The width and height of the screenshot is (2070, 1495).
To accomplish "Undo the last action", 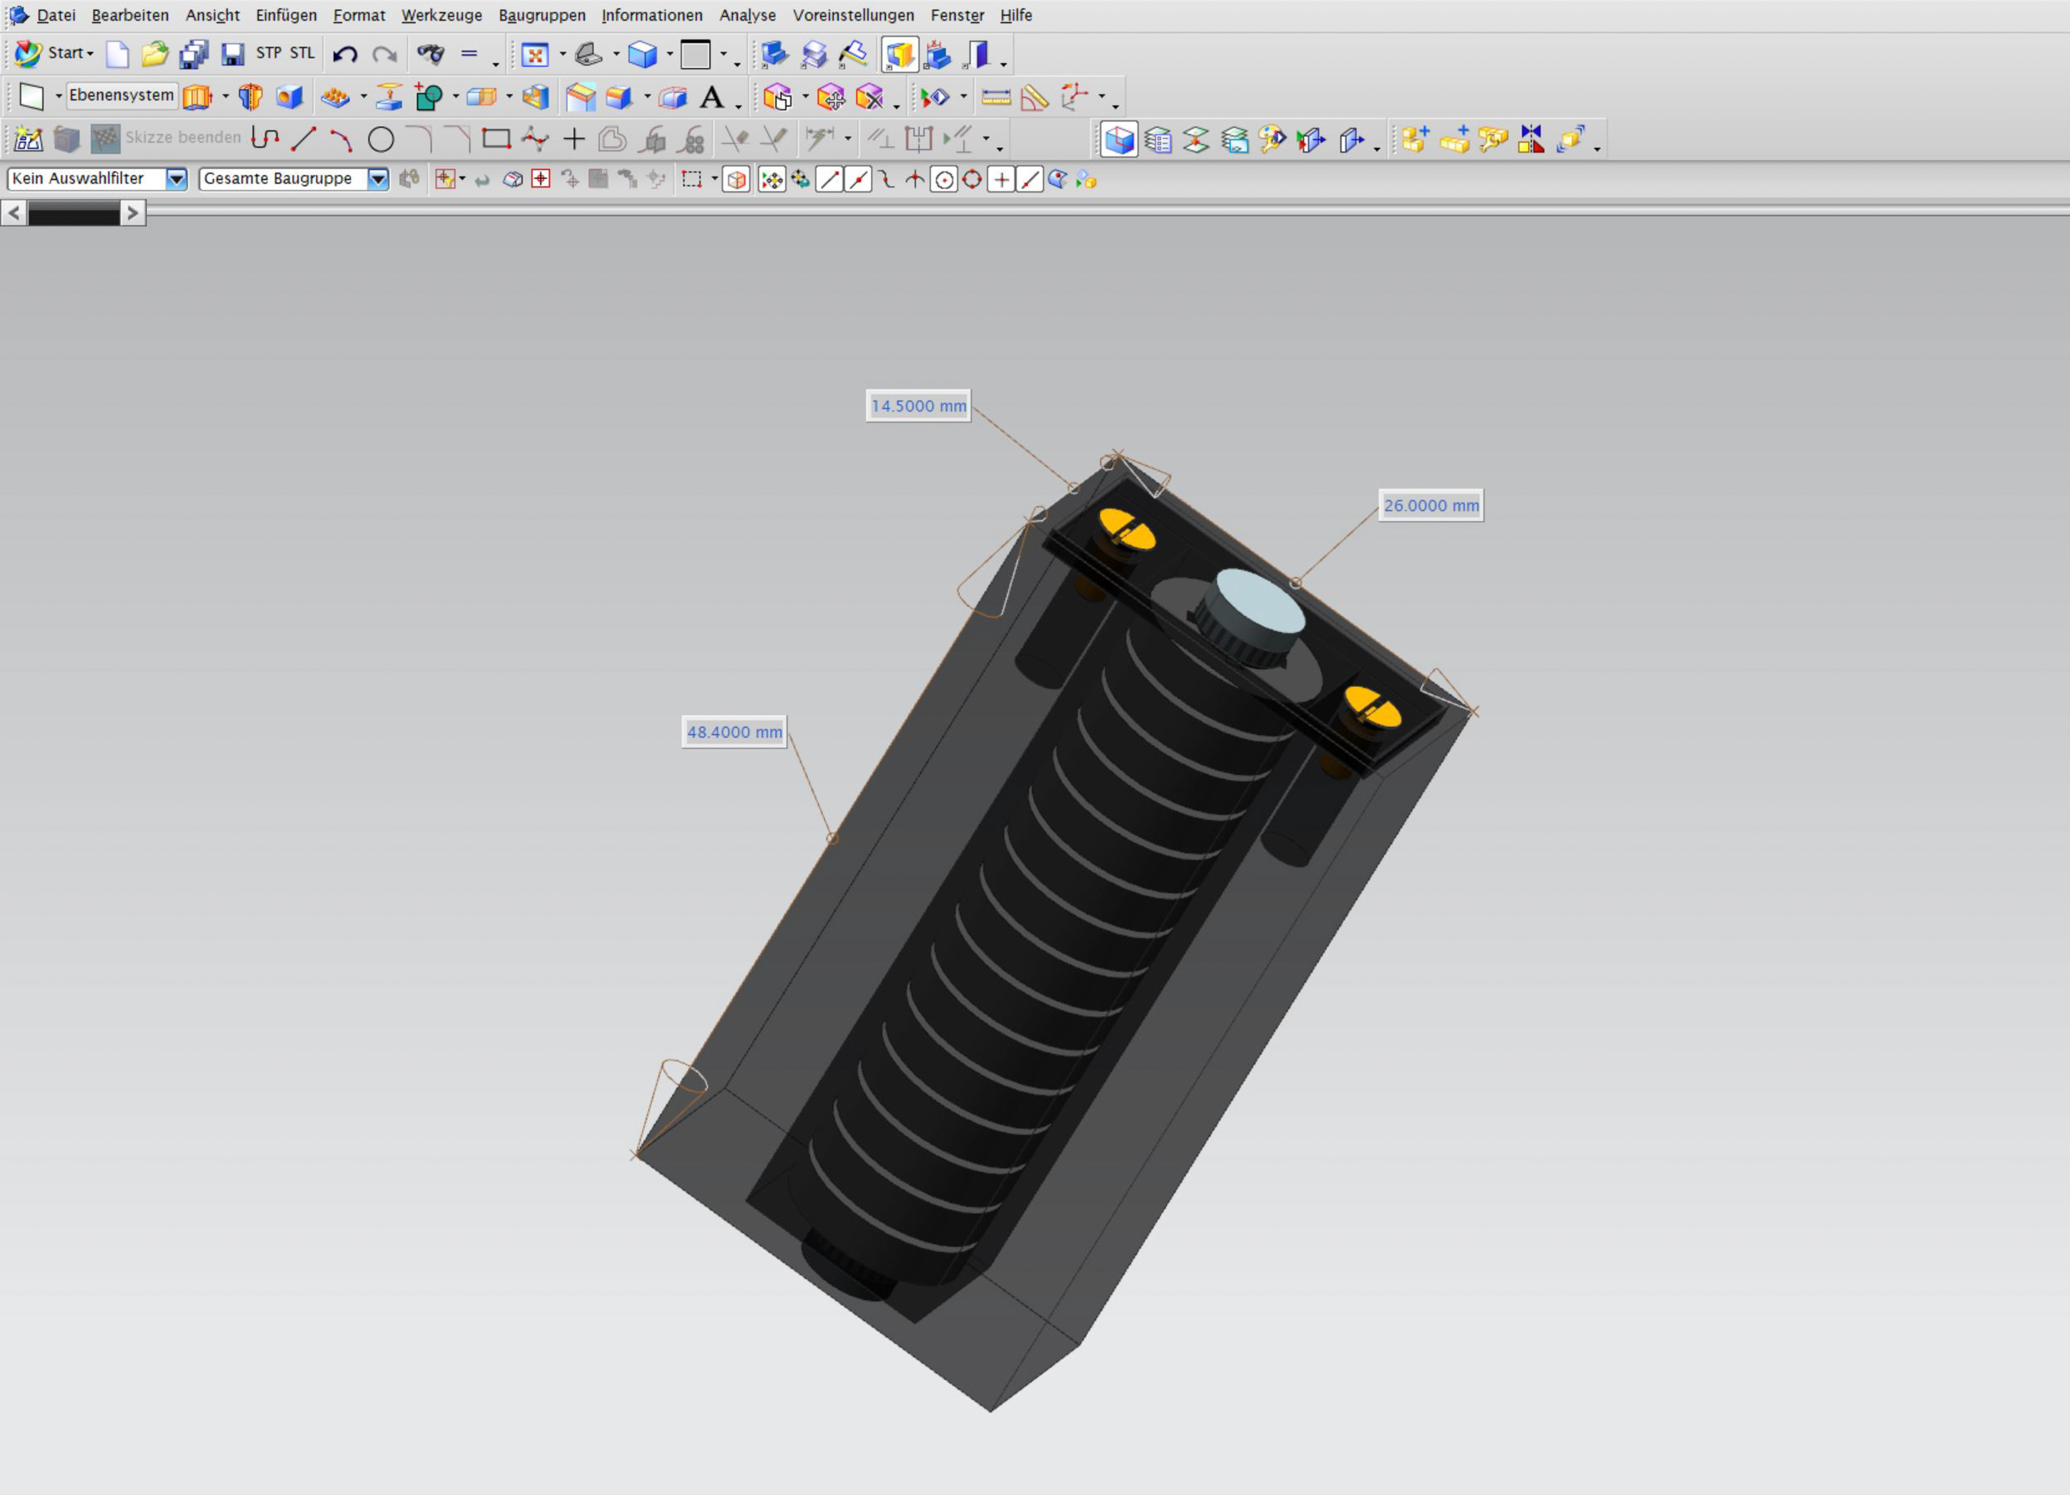I will (345, 54).
